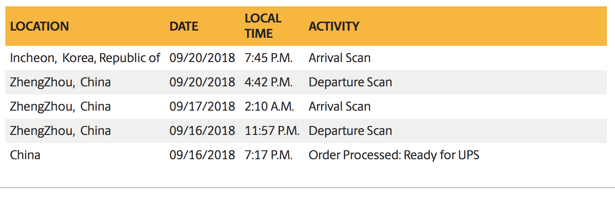Select Order Processed: Ready for UPS
This screenshot has width=615, height=197.
(394, 155)
